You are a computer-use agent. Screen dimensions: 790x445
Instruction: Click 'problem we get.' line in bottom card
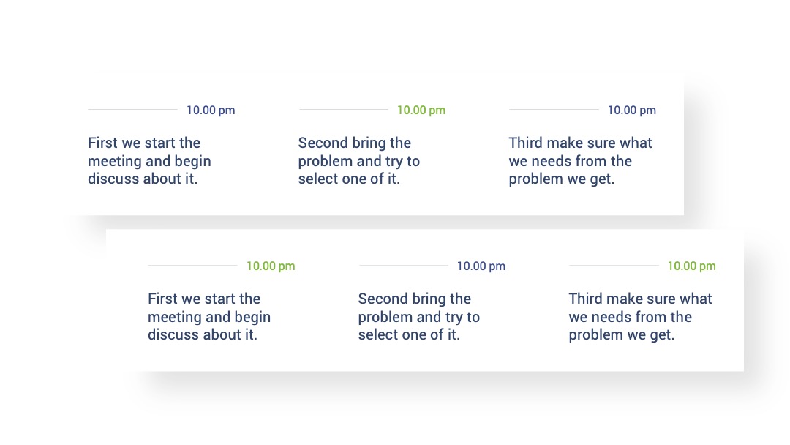coord(622,334)
